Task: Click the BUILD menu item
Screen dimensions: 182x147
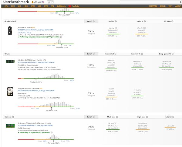Action: [163, 6]
